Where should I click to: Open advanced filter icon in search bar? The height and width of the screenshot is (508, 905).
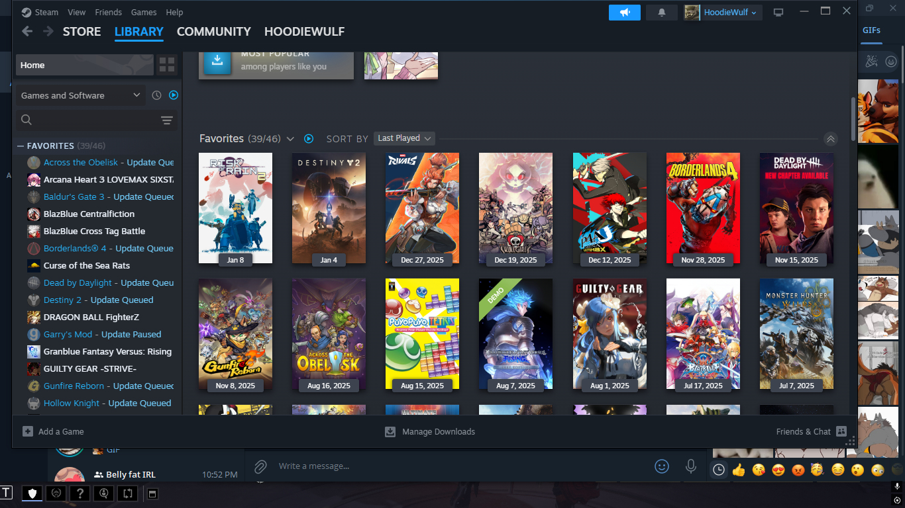pyautogui.click(x=167, y=120)
